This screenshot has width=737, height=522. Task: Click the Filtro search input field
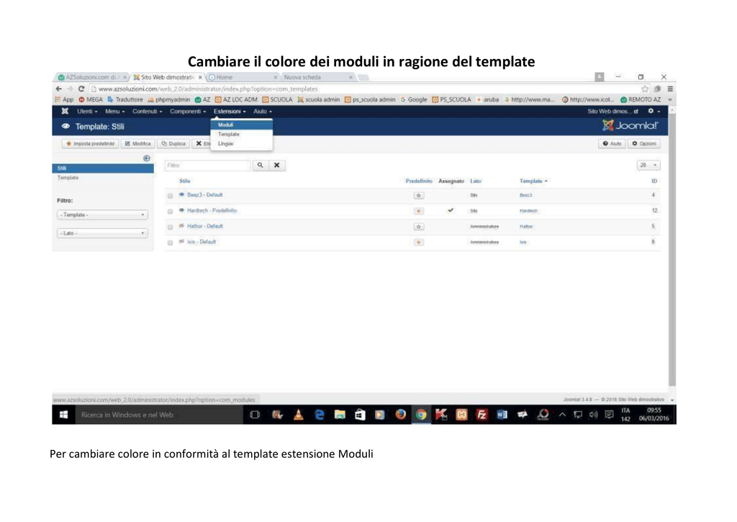tap(208, 166)
